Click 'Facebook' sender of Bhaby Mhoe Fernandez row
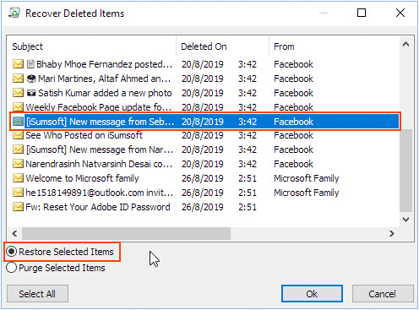Image resolution: width=419 pixels, height=310 pixels. point(293,64)
